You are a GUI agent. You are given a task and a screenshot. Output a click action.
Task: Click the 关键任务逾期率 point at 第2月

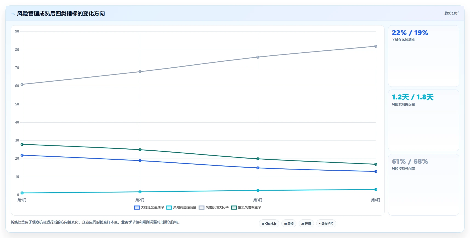(140, 161)
